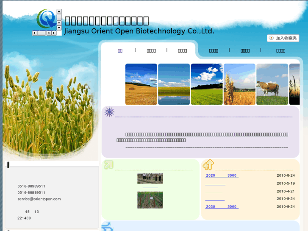Open the third navigation menu item

point(183,50)
